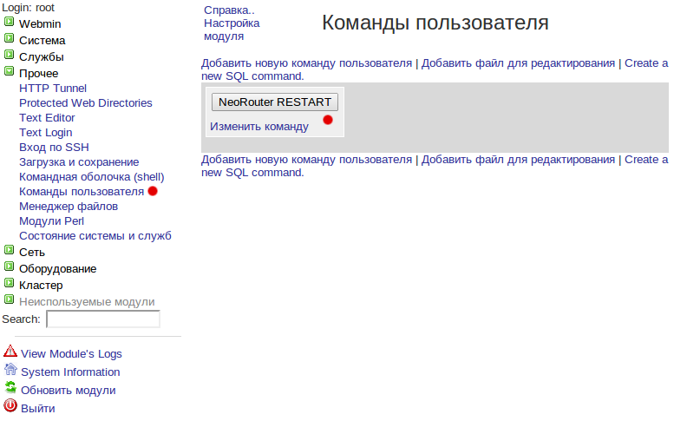
Task: Click the Выйти power icon
Action: coord(10,405)
